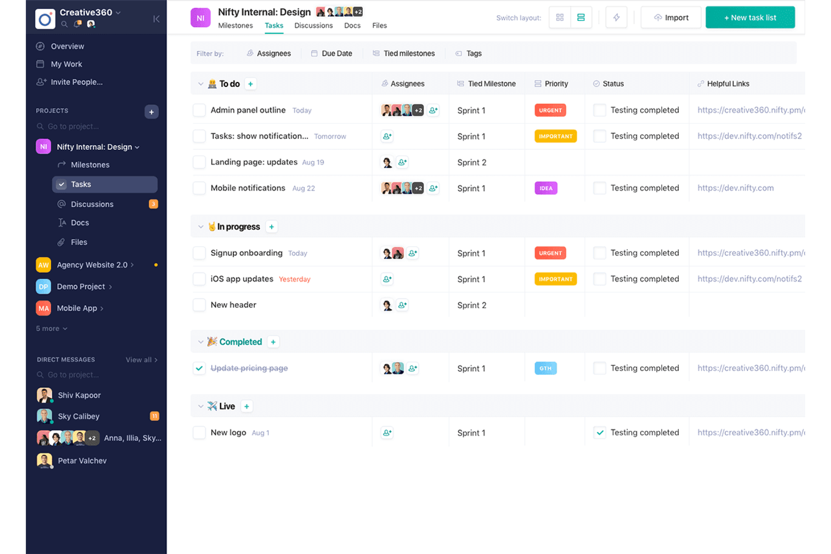Click the New task list button
This screenshot has height=554, width=831.
click(x=750, y=17)
